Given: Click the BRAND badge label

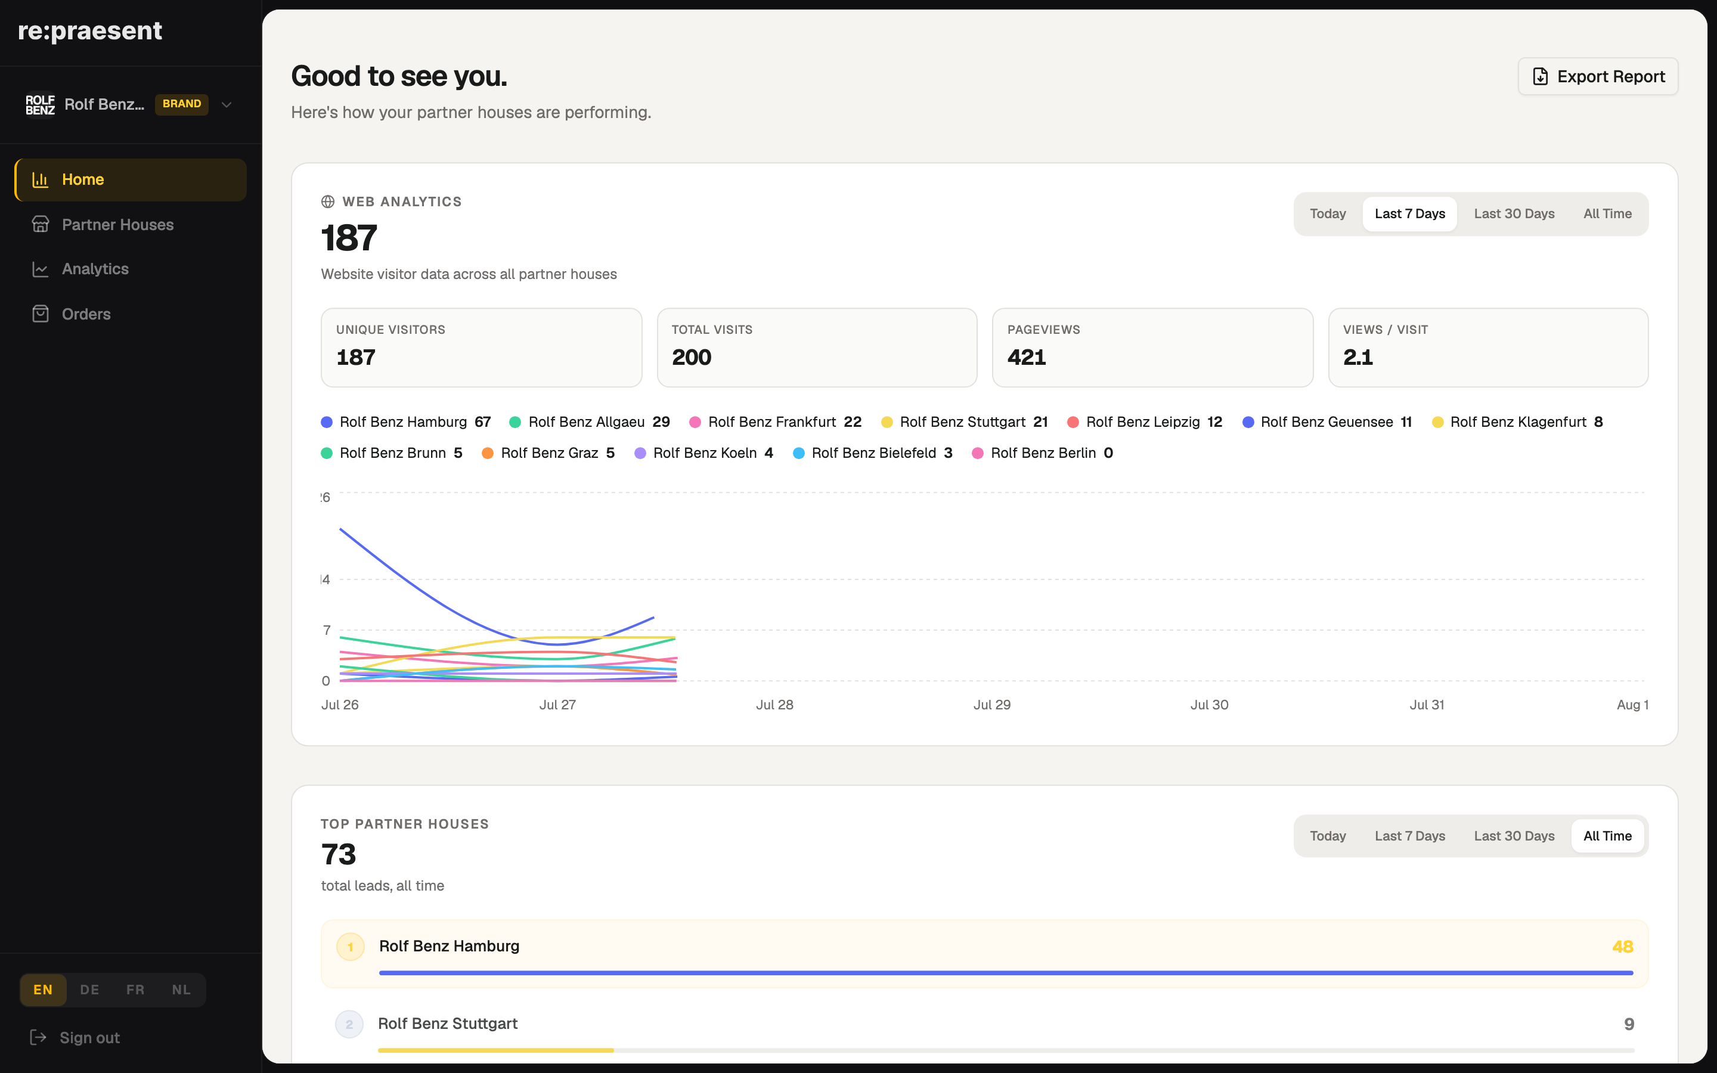Looking at the screenshot, I should pos(182,104).
